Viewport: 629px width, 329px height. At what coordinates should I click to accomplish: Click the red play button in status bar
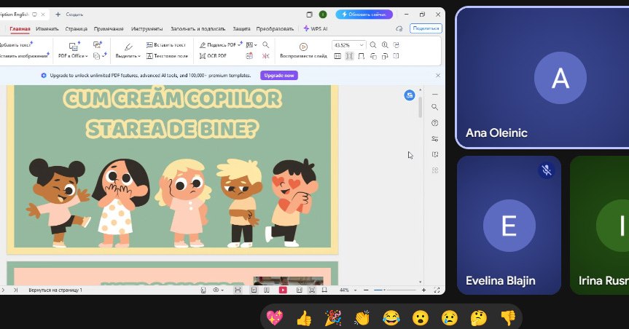(283, 290)
